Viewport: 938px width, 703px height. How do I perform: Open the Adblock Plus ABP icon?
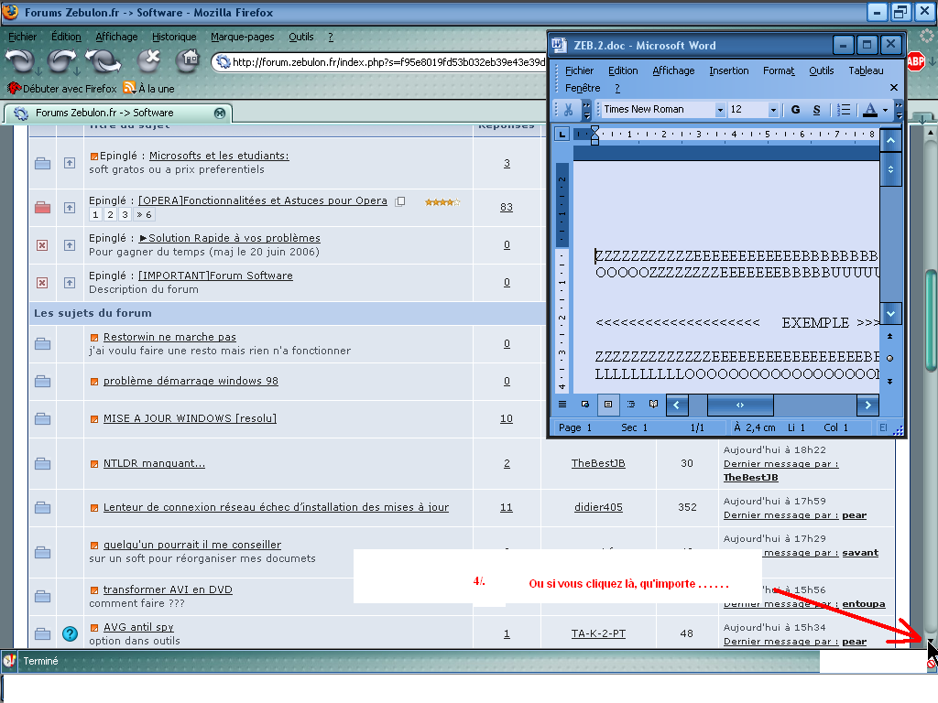915,62
